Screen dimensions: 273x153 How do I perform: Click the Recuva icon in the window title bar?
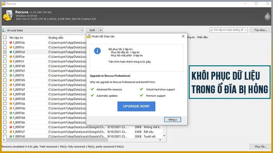coord(4,3)
